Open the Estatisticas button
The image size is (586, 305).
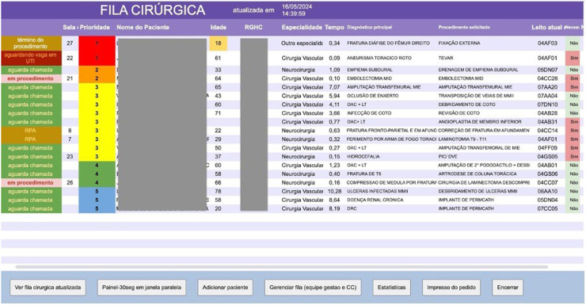point(392,288)
